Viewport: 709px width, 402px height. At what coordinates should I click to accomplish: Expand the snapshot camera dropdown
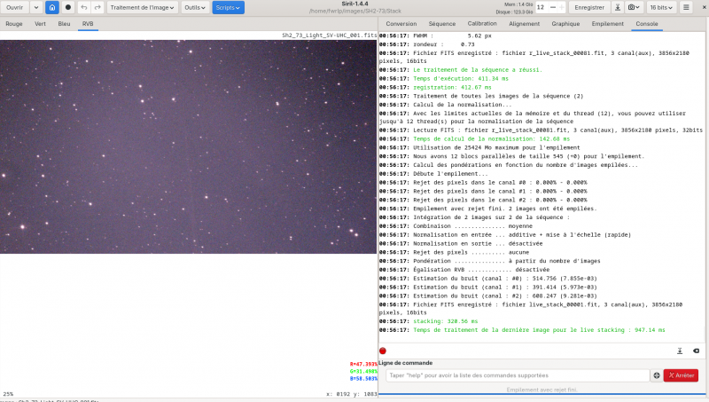point(634,7)
